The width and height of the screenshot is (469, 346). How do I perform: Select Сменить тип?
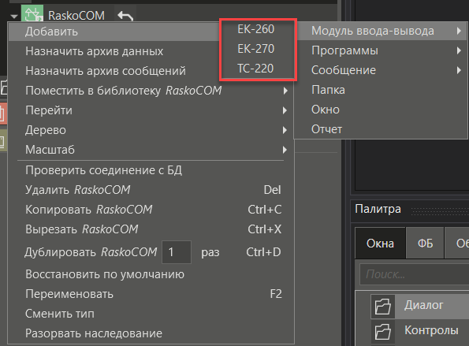click(151, 314)
